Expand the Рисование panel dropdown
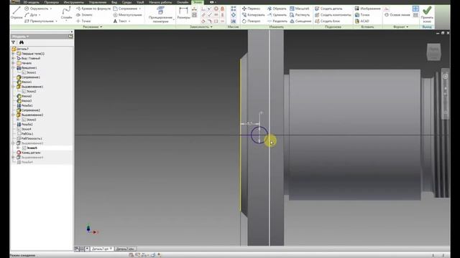460x258 pixels. pyautogui.click(x=93, y=27)
